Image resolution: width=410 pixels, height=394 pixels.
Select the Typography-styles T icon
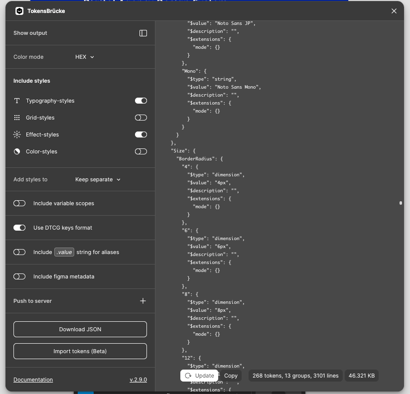16,101
